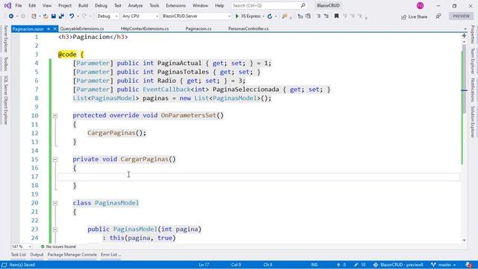Screen dimensions: 478x269
Task: Open the 147 % zoom dropdown
Action: (x=22, y=247)
